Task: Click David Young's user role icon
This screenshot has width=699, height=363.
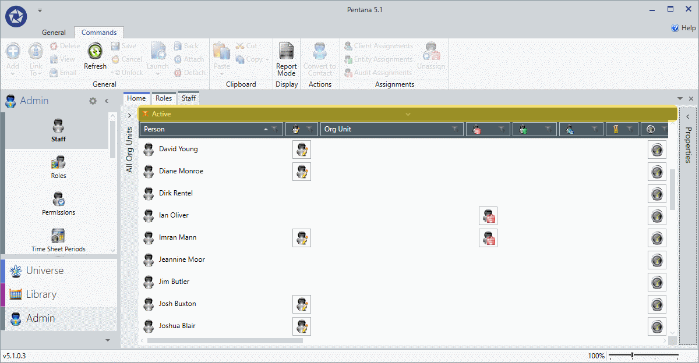Action: pos(302,150)
